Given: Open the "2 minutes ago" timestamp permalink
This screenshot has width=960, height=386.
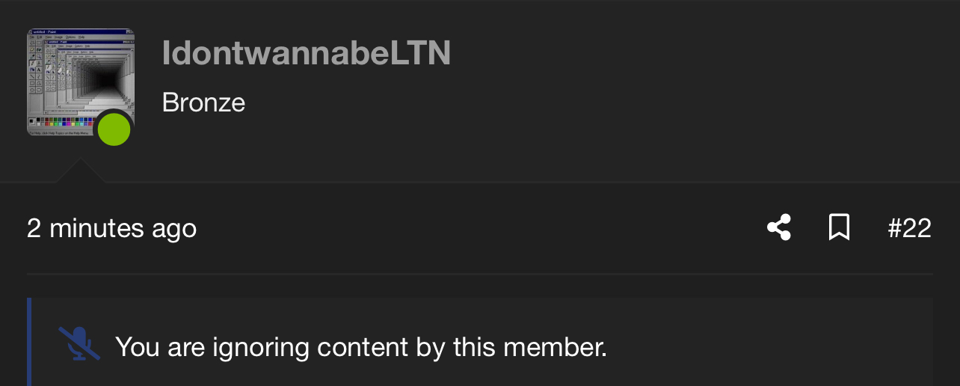Looking at the screenshot, I should point(111,228).
